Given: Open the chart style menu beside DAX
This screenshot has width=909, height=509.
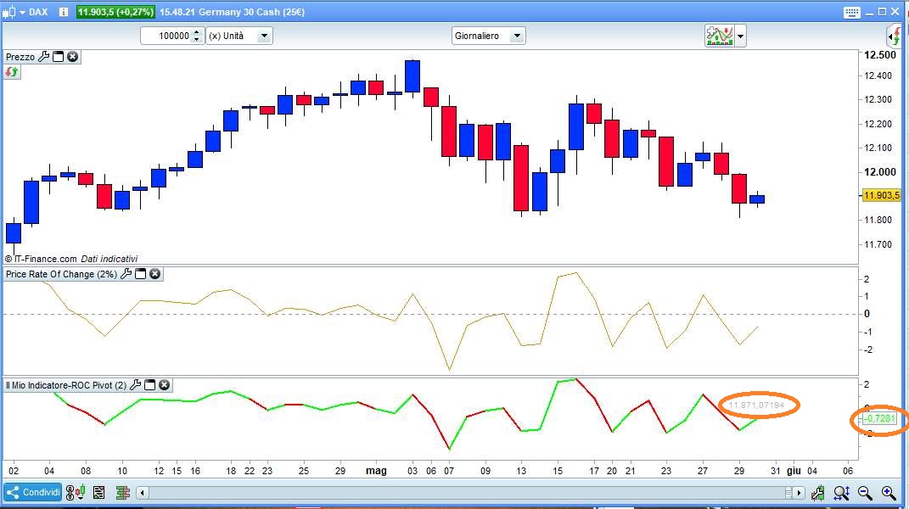Looking at the screenshot, I should (13, 12).
